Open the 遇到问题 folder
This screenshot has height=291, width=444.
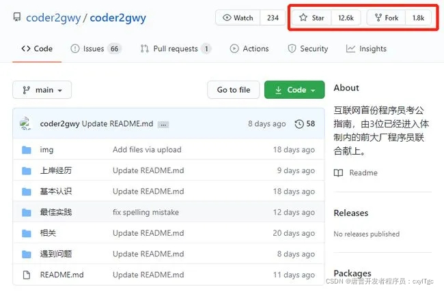point(56,254)
